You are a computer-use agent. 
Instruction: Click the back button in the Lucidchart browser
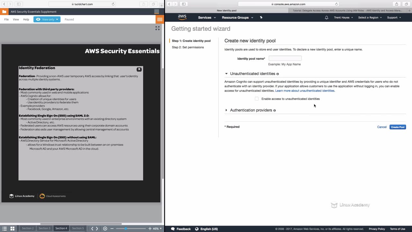[4, 4]
